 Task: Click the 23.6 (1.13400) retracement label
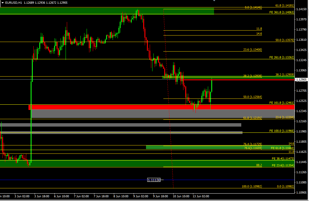pos(252,50)
